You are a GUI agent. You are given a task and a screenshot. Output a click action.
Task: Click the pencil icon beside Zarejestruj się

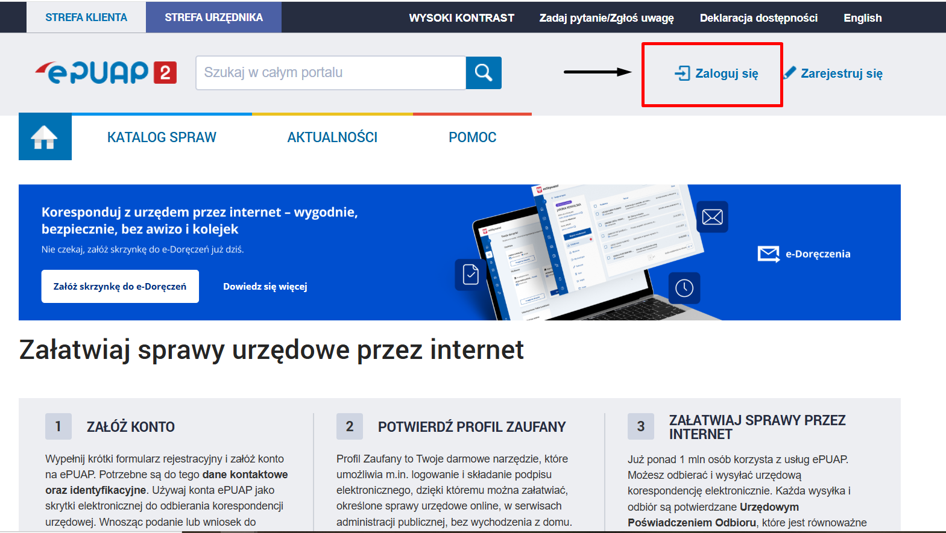[790, 73]
